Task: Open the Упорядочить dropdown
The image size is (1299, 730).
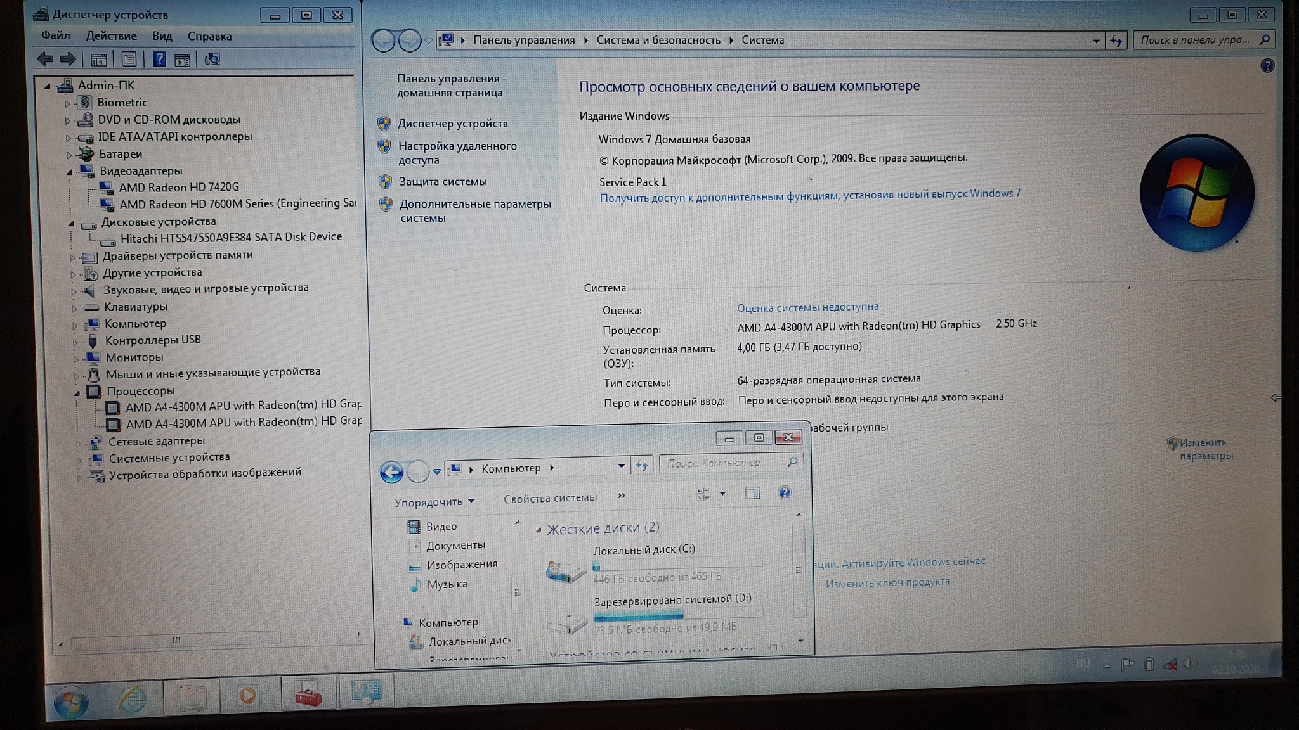Action: pyautogui.click(x=434, y=502)
